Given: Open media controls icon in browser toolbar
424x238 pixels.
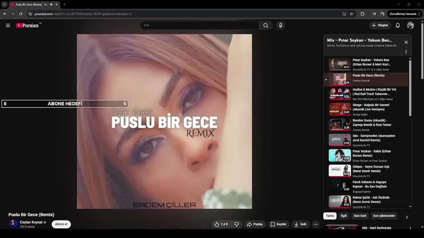Looking at the screenshot, I should [374, 14].
